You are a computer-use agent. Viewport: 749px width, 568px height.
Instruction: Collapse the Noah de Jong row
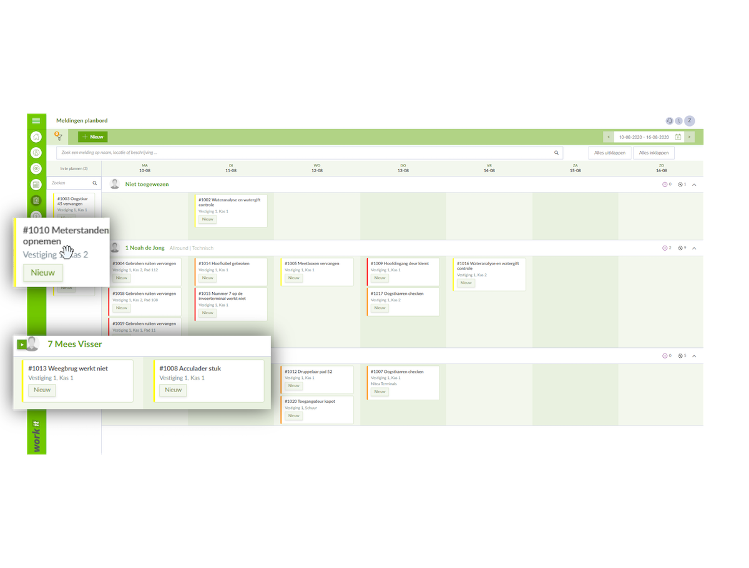click(x=694, y=248)
